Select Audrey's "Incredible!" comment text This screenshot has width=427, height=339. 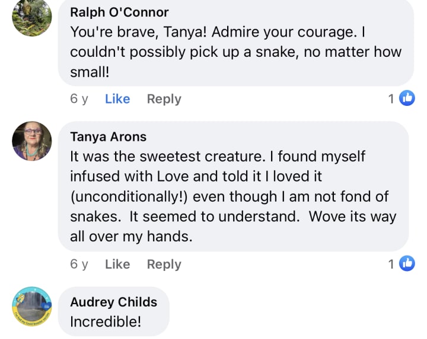pos(106,322)
